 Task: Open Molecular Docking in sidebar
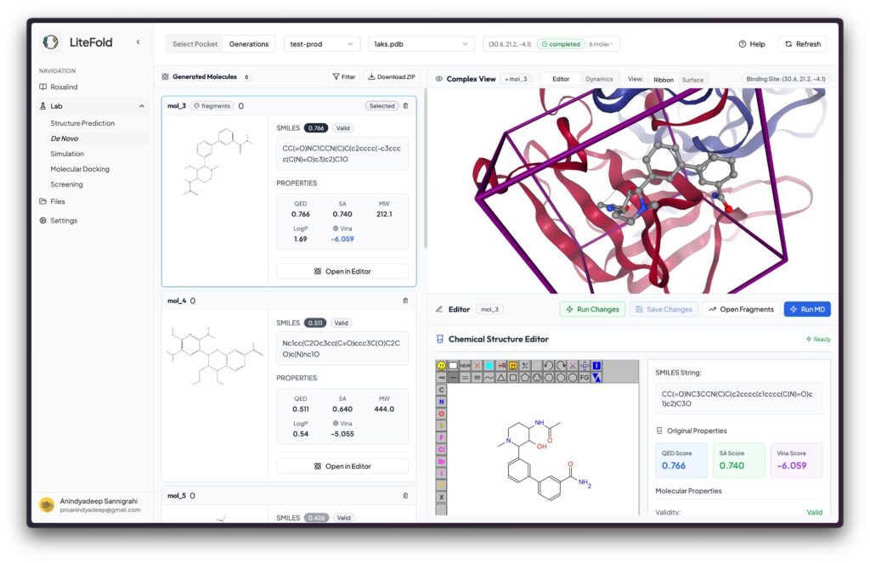click(x=80, y=169)
